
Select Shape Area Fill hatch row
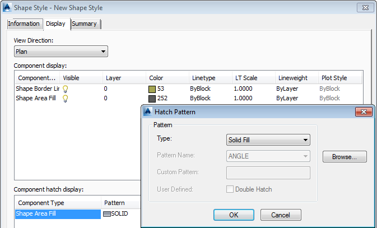[56, 213]
